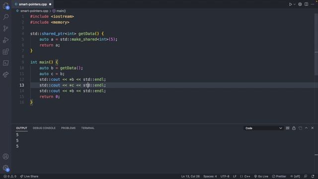Open the Live Share activity bar icon
318x179 pixels.
tap(5, 75)
